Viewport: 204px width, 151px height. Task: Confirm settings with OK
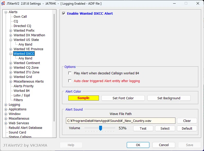tap(138, 145)
